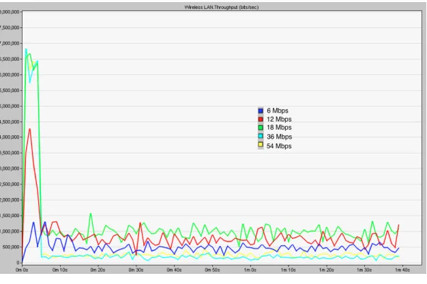The width and height of the screenshot is (427, 284).
Task: Select the '6 Mbps' legend label
Action: 278,111
